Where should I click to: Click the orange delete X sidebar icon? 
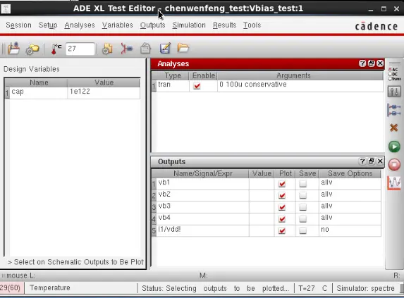click(393, 128)
